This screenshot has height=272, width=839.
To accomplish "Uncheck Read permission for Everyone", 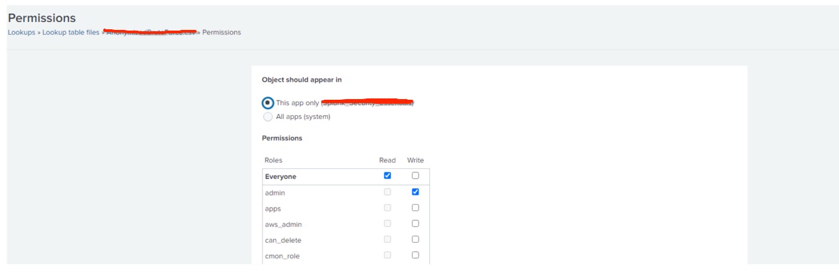I will point(387,176).
